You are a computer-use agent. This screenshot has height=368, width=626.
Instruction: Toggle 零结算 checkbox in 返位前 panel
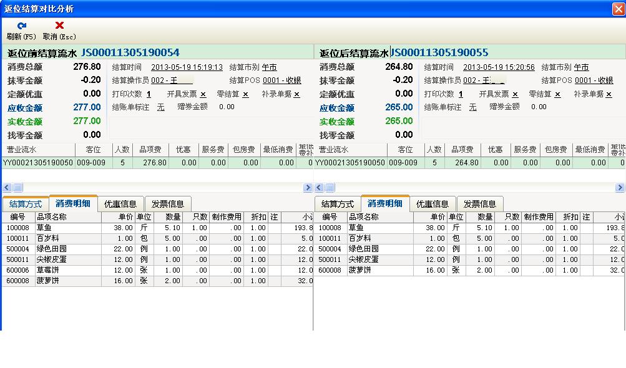tap(245, 94)
